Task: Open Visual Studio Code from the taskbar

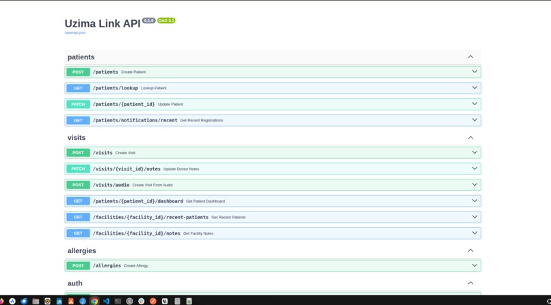Action: tap(106, 301)
